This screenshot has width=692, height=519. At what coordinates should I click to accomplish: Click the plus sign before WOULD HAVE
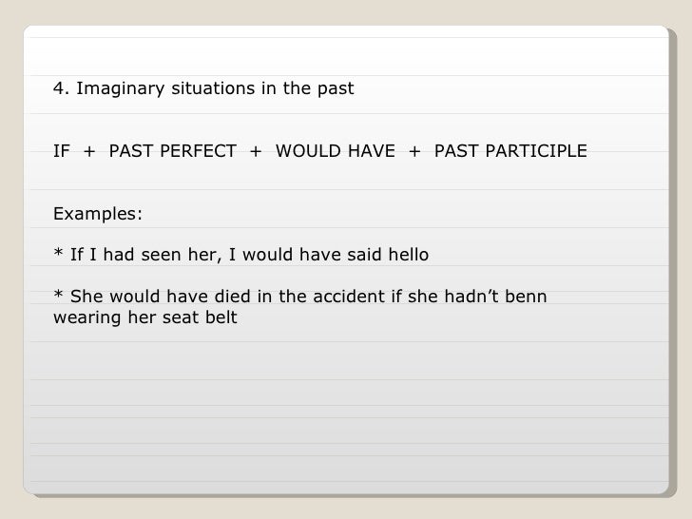(x=256, y=152)
